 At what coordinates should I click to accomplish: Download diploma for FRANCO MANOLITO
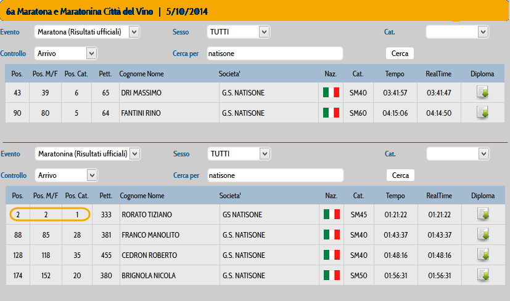(483, 235)
